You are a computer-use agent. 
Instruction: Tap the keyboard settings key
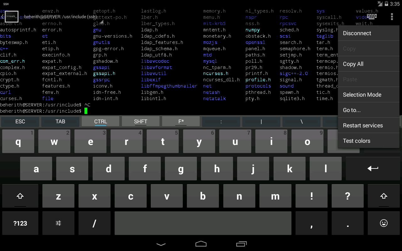(58, 223)
